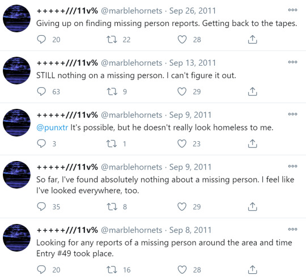306x280 pixels.
Task: Open more options on Sep 26 tweet
Action: pos(292,10)
